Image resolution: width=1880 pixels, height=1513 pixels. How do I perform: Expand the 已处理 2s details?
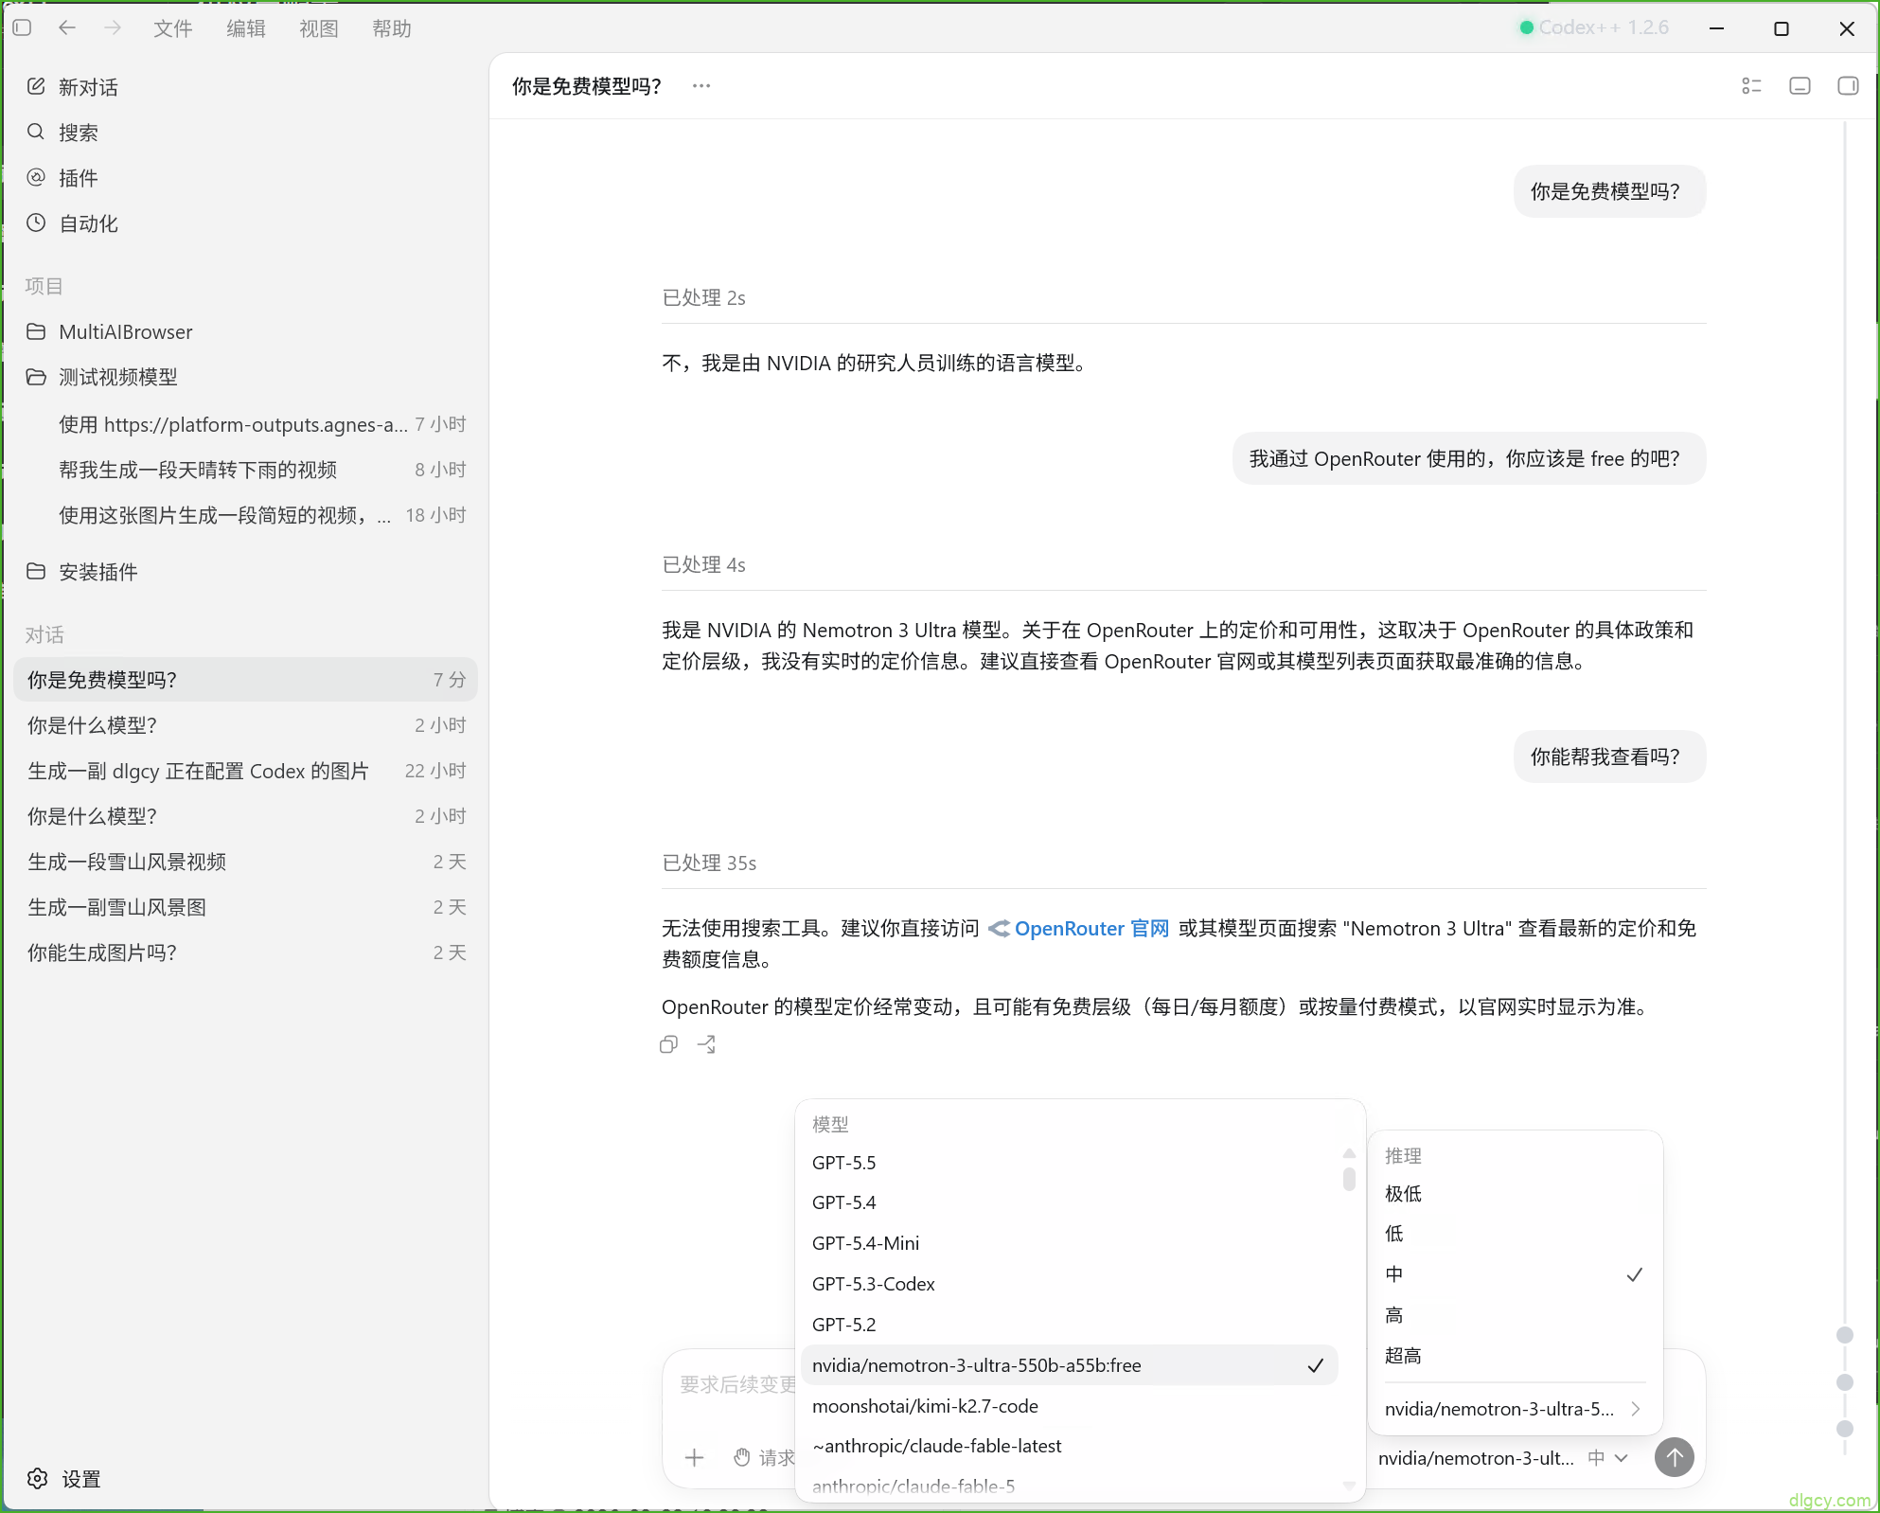pos(703,297)
